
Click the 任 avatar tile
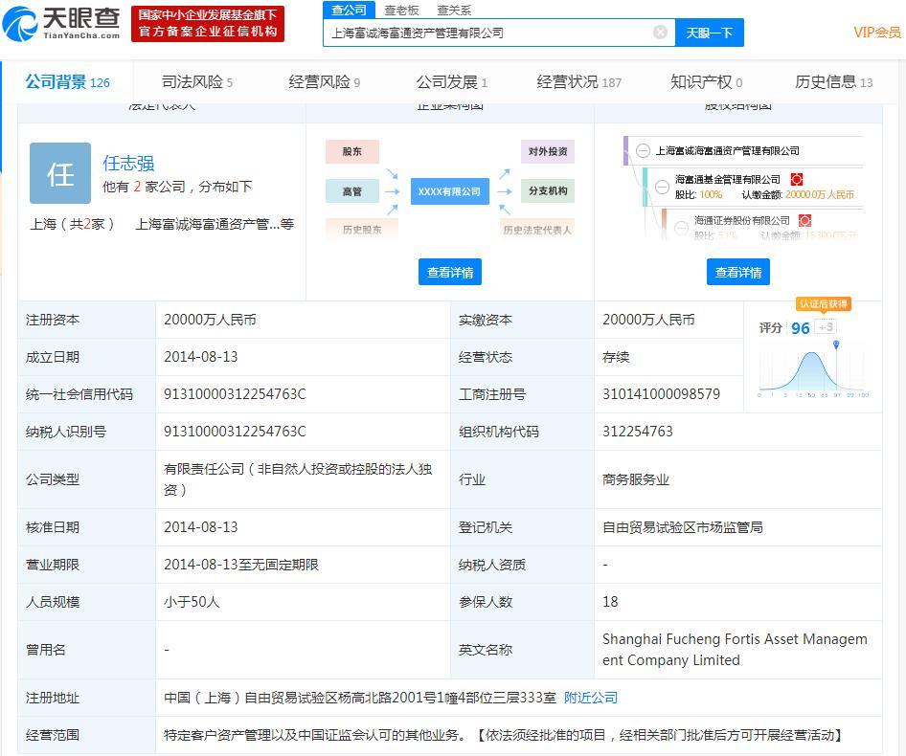tap(60, 173)
